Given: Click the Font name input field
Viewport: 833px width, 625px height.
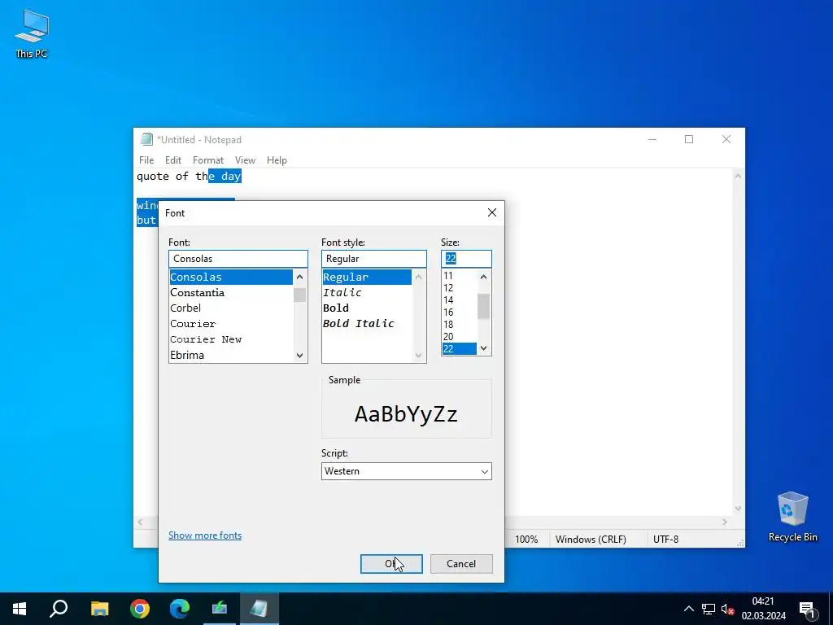Looking at the screenshot, I should [238, 259].
